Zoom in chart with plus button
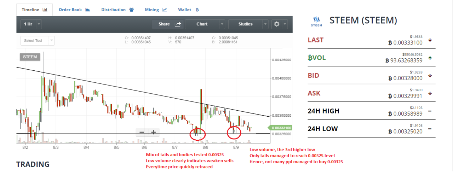This screenshot has width=453, height=181. point(154,132)
